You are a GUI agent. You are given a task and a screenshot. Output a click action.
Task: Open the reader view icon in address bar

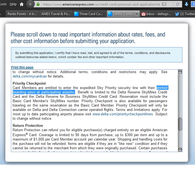(x=164, y=4)
